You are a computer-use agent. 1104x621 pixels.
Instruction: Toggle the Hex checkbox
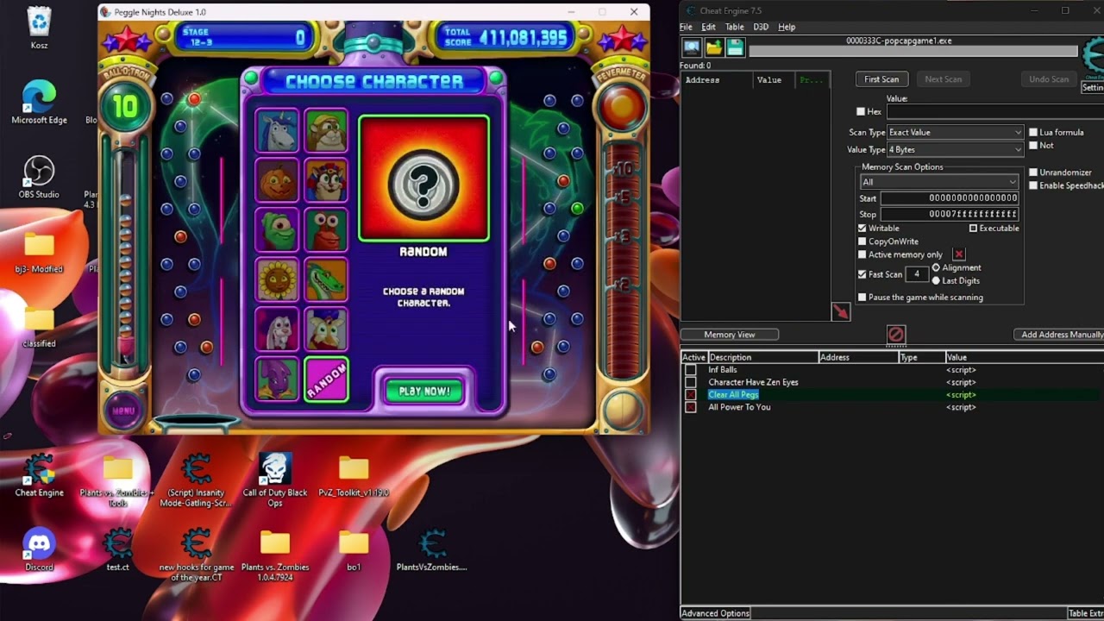(861, 111)
